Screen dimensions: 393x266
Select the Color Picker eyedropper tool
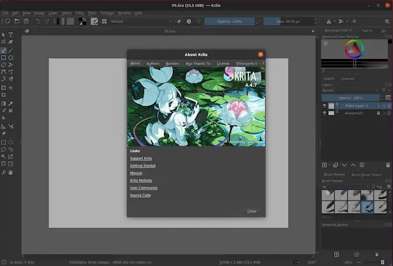click(10, 104)
